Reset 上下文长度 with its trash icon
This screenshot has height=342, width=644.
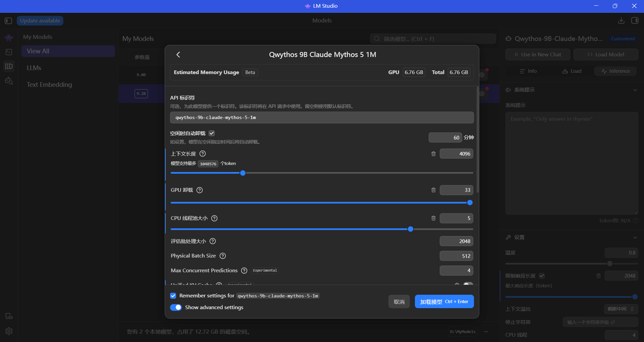pyautogui.click(x=433, y=154)
